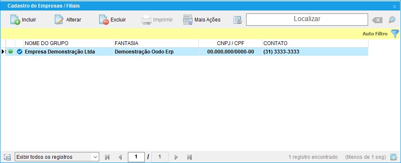Go to previous page arrow
This screenshot has height=163, width=401.
coord(120,157)
